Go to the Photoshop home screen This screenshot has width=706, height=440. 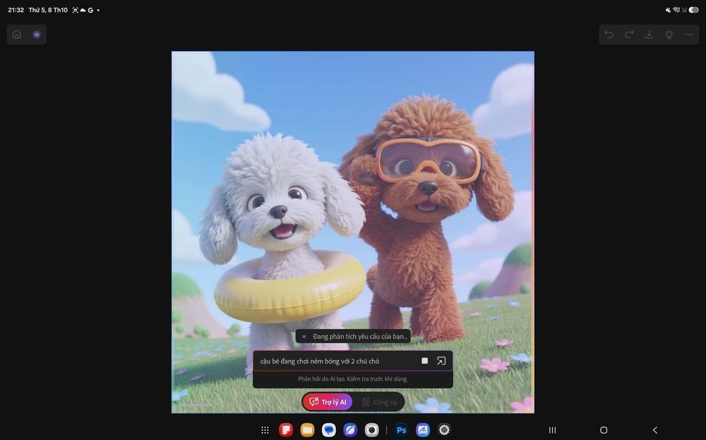coord(16,35)
